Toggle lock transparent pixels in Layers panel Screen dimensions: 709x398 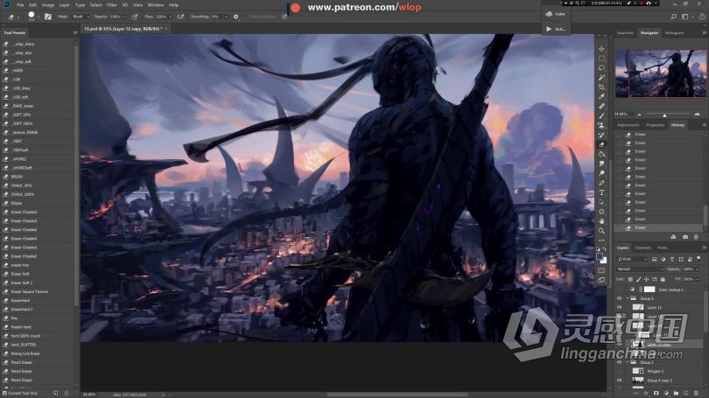pos(630,279)
